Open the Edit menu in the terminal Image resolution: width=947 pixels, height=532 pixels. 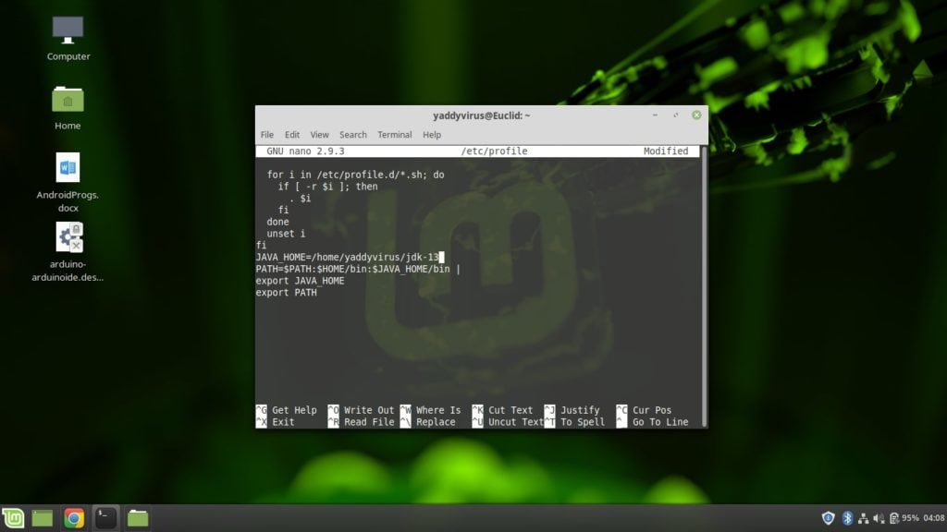[x=292, y=135]
